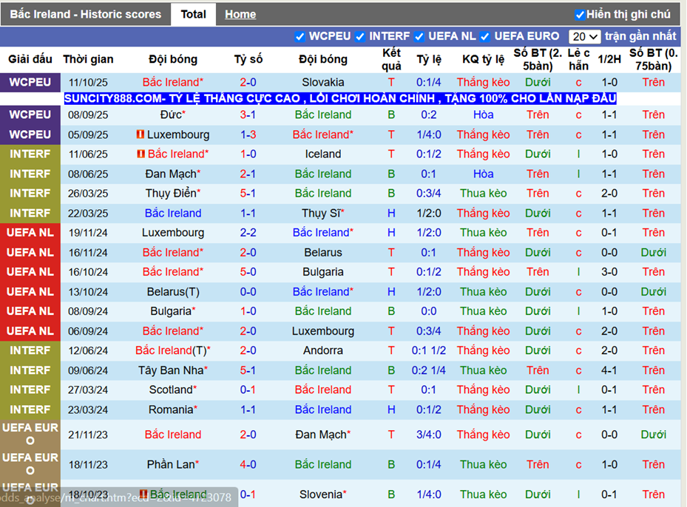
Task: Click score 2-0 against Slovakia
Action: pos(248,82)
